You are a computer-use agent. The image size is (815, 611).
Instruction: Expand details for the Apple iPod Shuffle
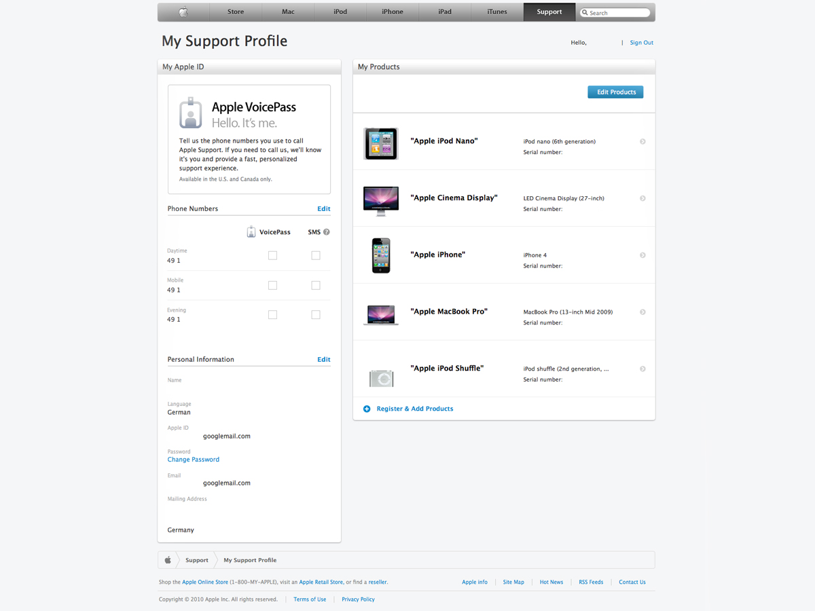[x=642, y=369]
